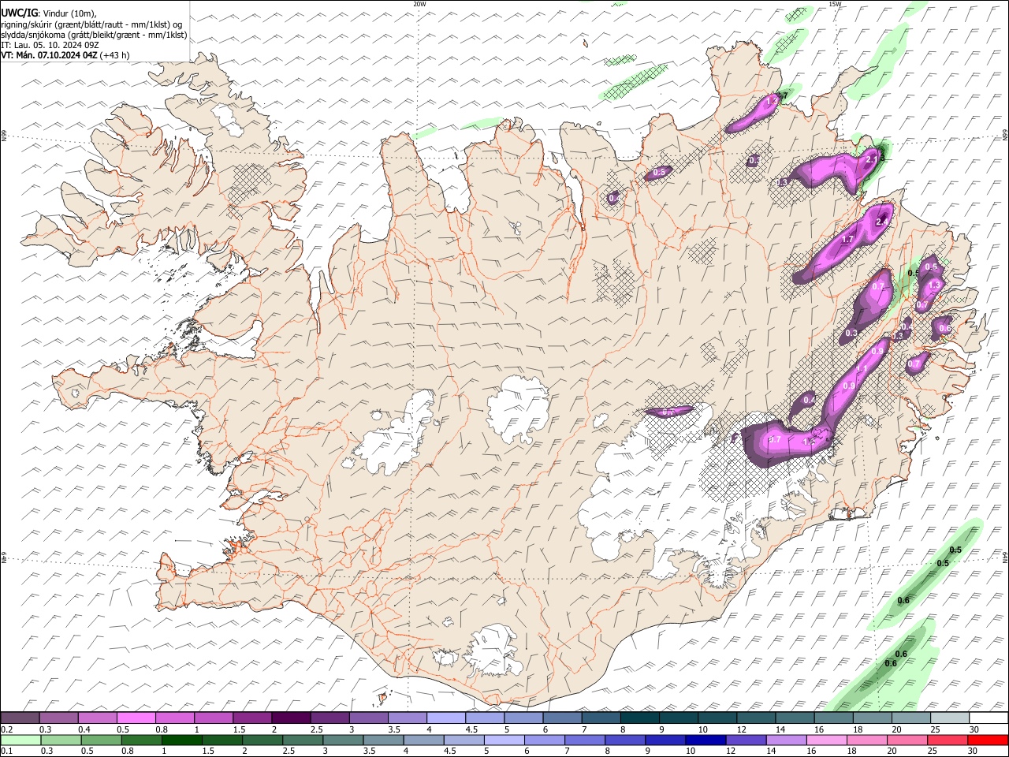Screen dimensions: 1009x757
Task: Click the 2.4 precipitation value on the map
Action: [882, 222]
